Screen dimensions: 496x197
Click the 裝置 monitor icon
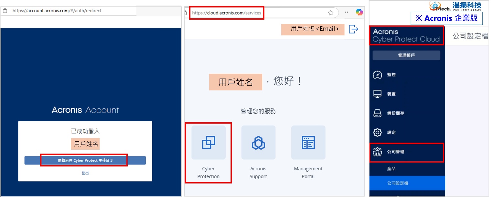coord(377,94)
